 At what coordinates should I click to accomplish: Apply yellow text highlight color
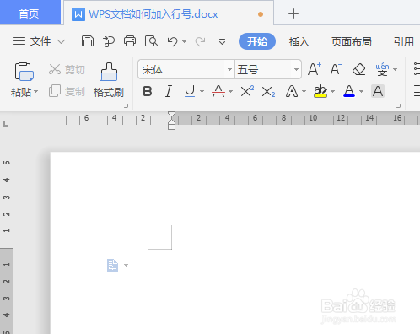click(320, 91)
